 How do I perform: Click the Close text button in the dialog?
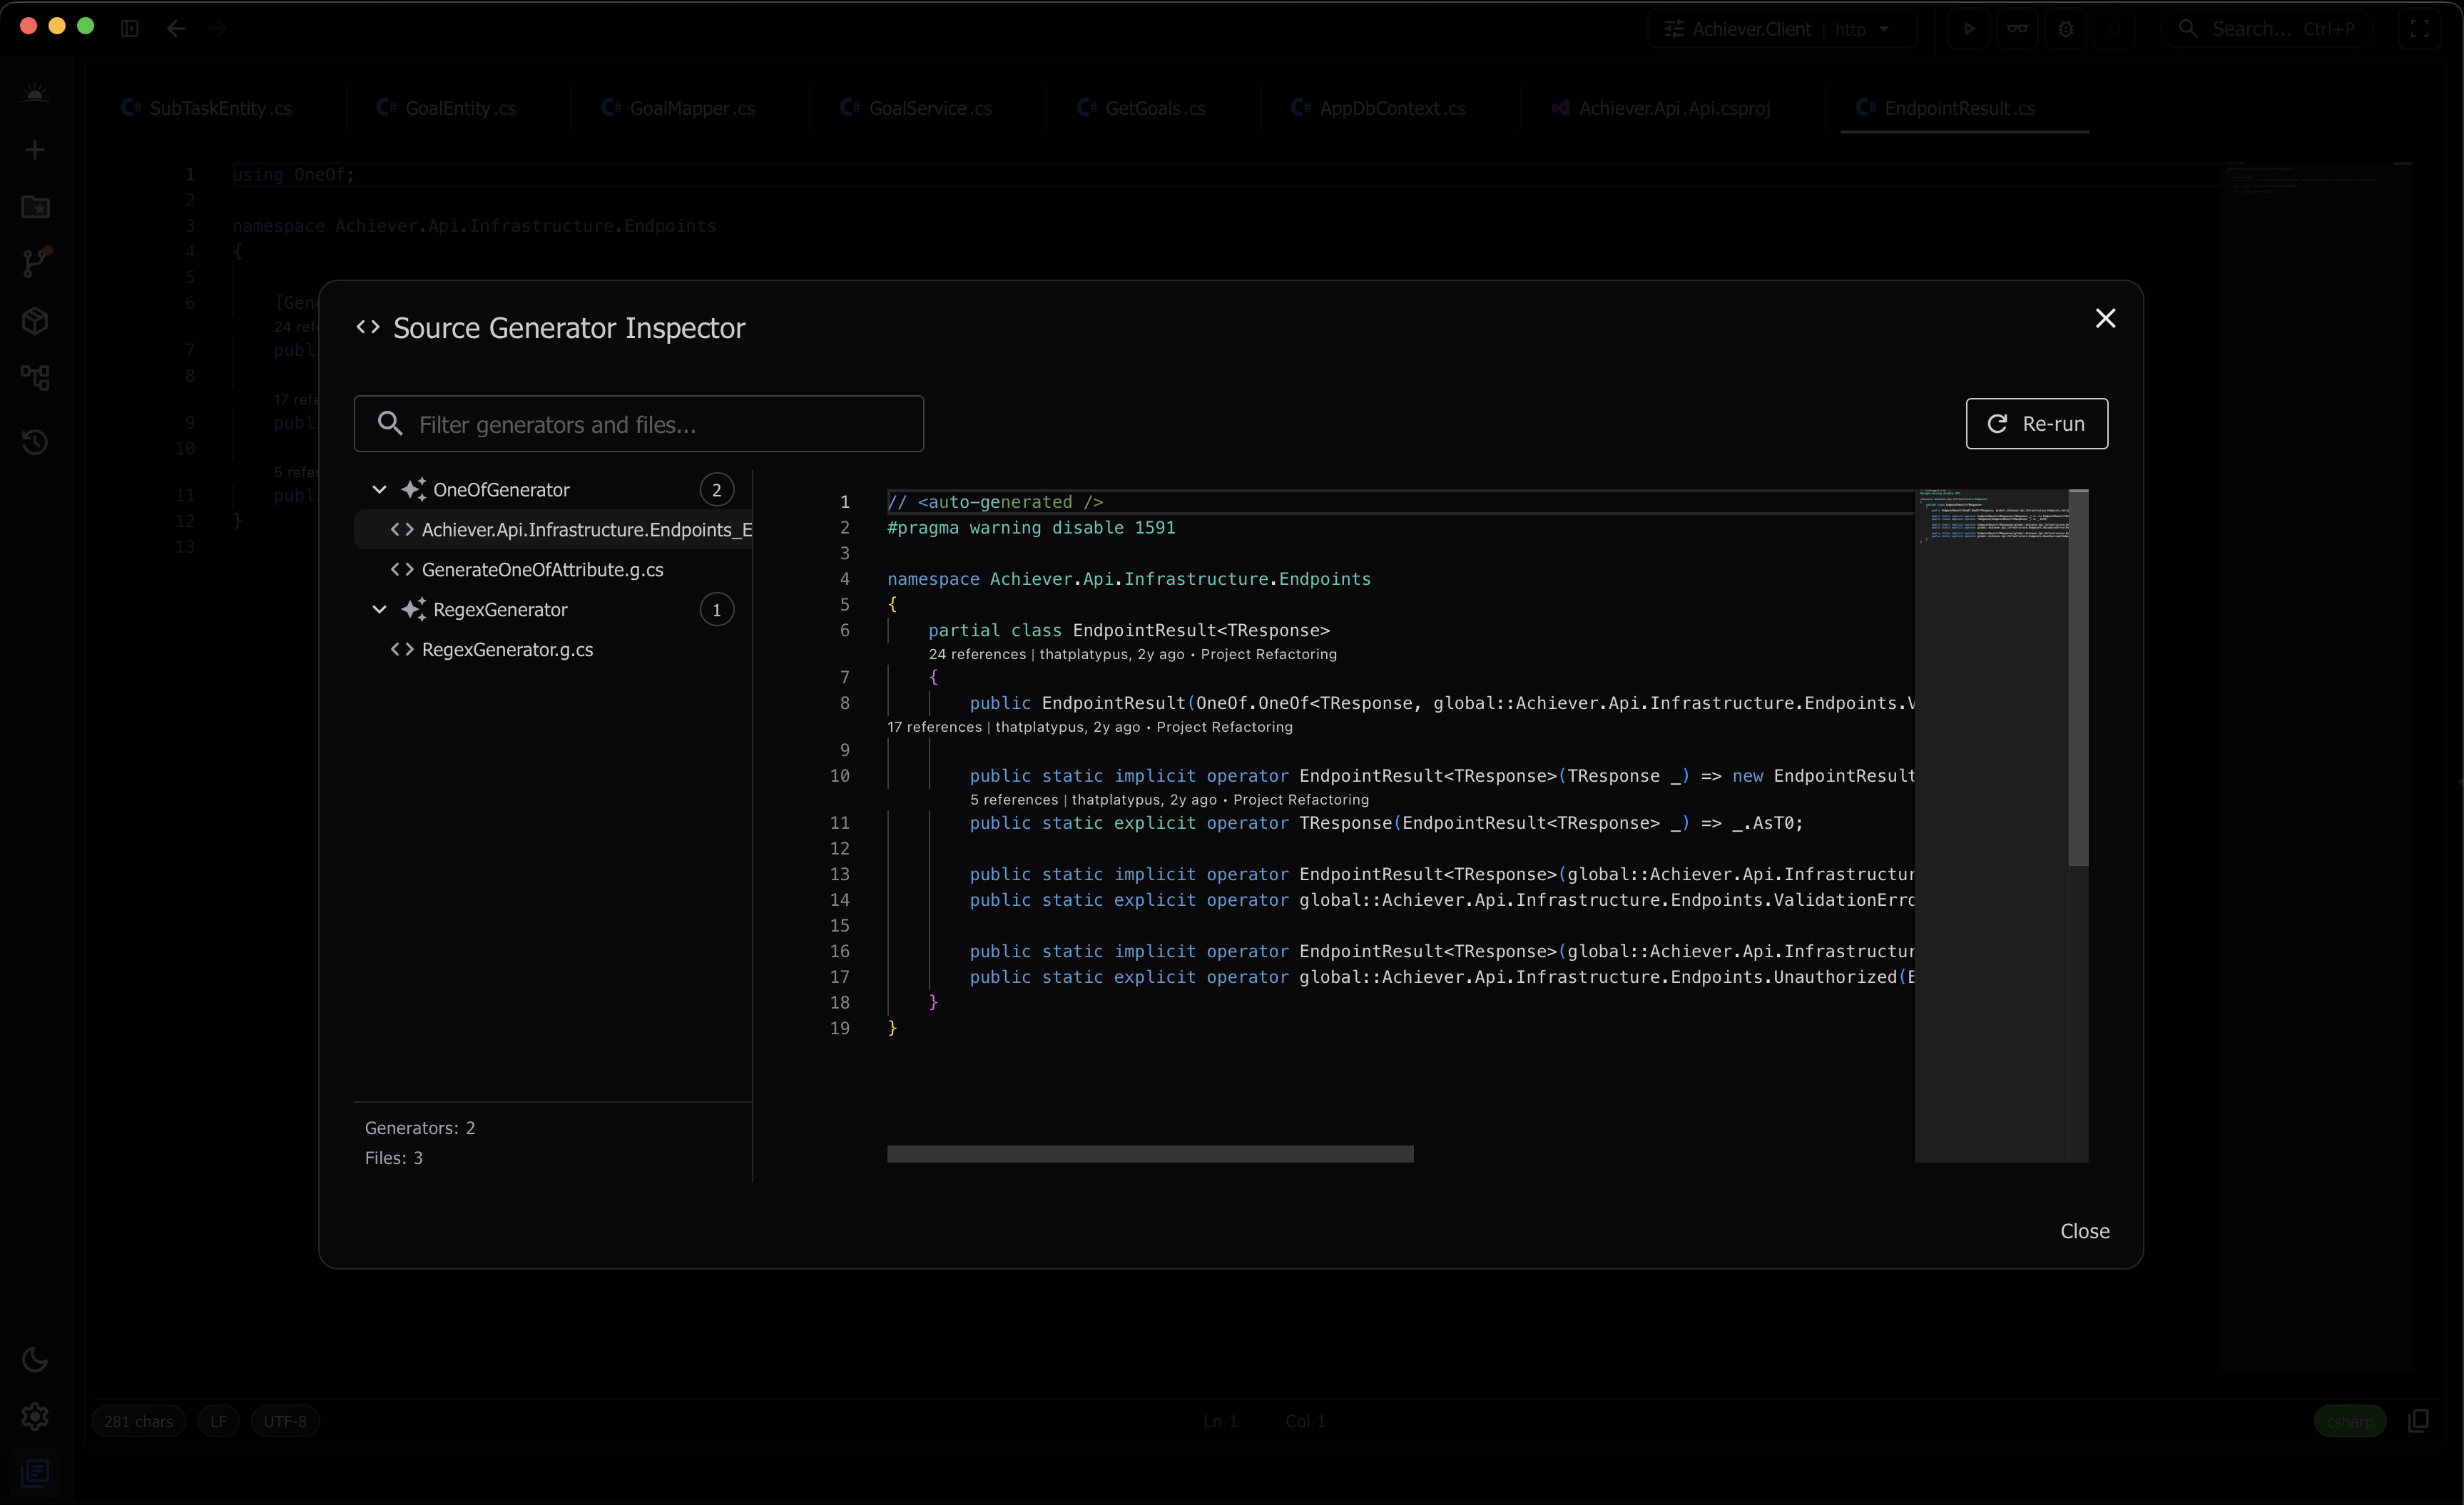2085,1231
